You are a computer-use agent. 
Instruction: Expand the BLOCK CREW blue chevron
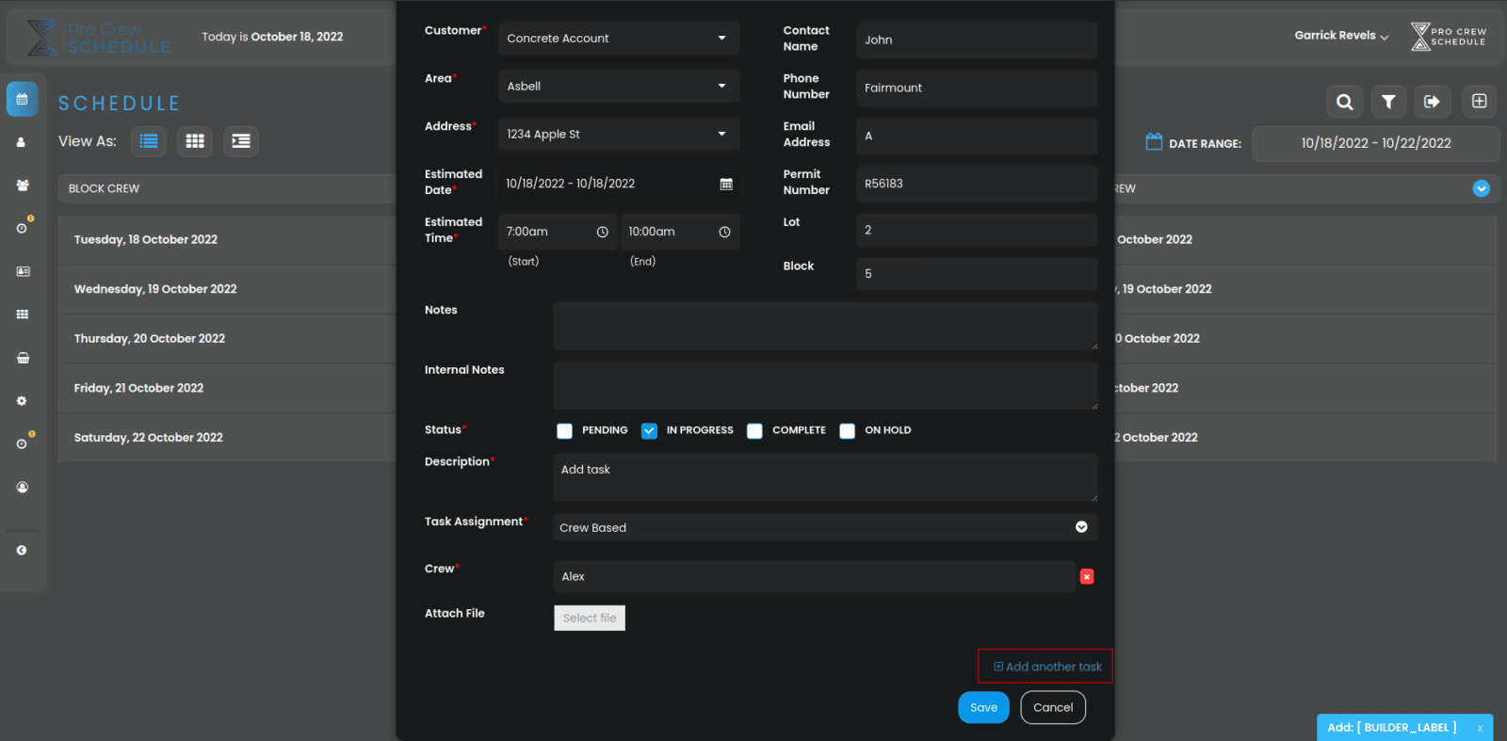[x=1482, y=188]
